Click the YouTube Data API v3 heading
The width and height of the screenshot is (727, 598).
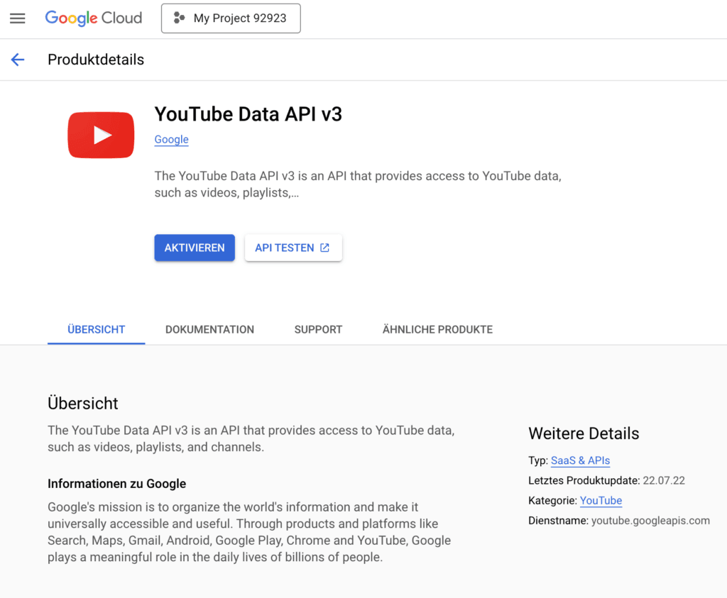tap(248, 114)
